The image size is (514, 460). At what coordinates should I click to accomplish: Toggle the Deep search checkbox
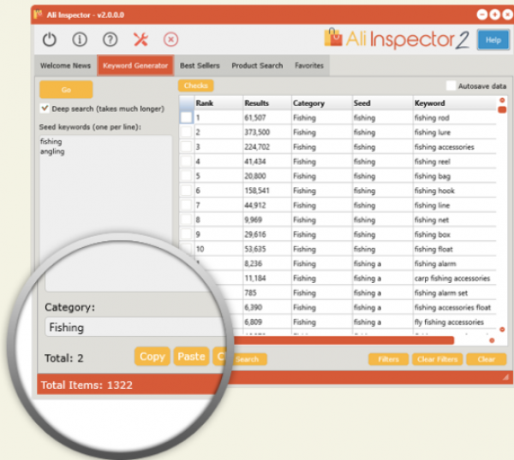coord(45,109)
